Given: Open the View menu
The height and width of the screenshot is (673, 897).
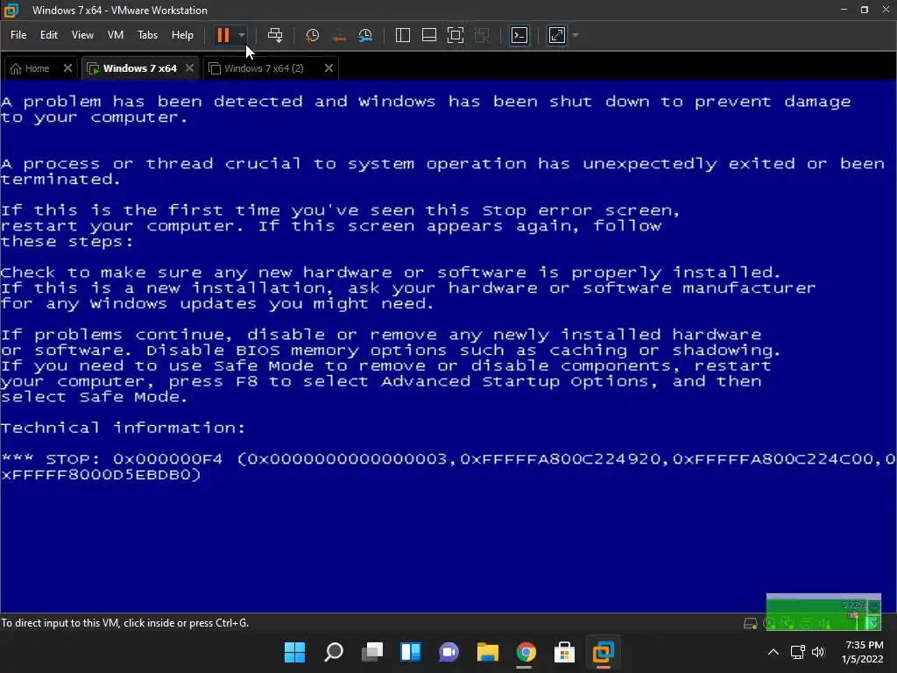Looking at the screenshot, I should coord(82,35).
